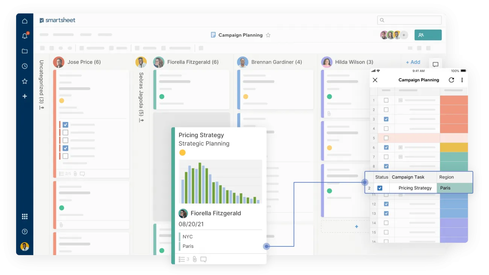This screenshot has width=489, height=275.
Task: Click the Region column header
Action: point(446,177)
